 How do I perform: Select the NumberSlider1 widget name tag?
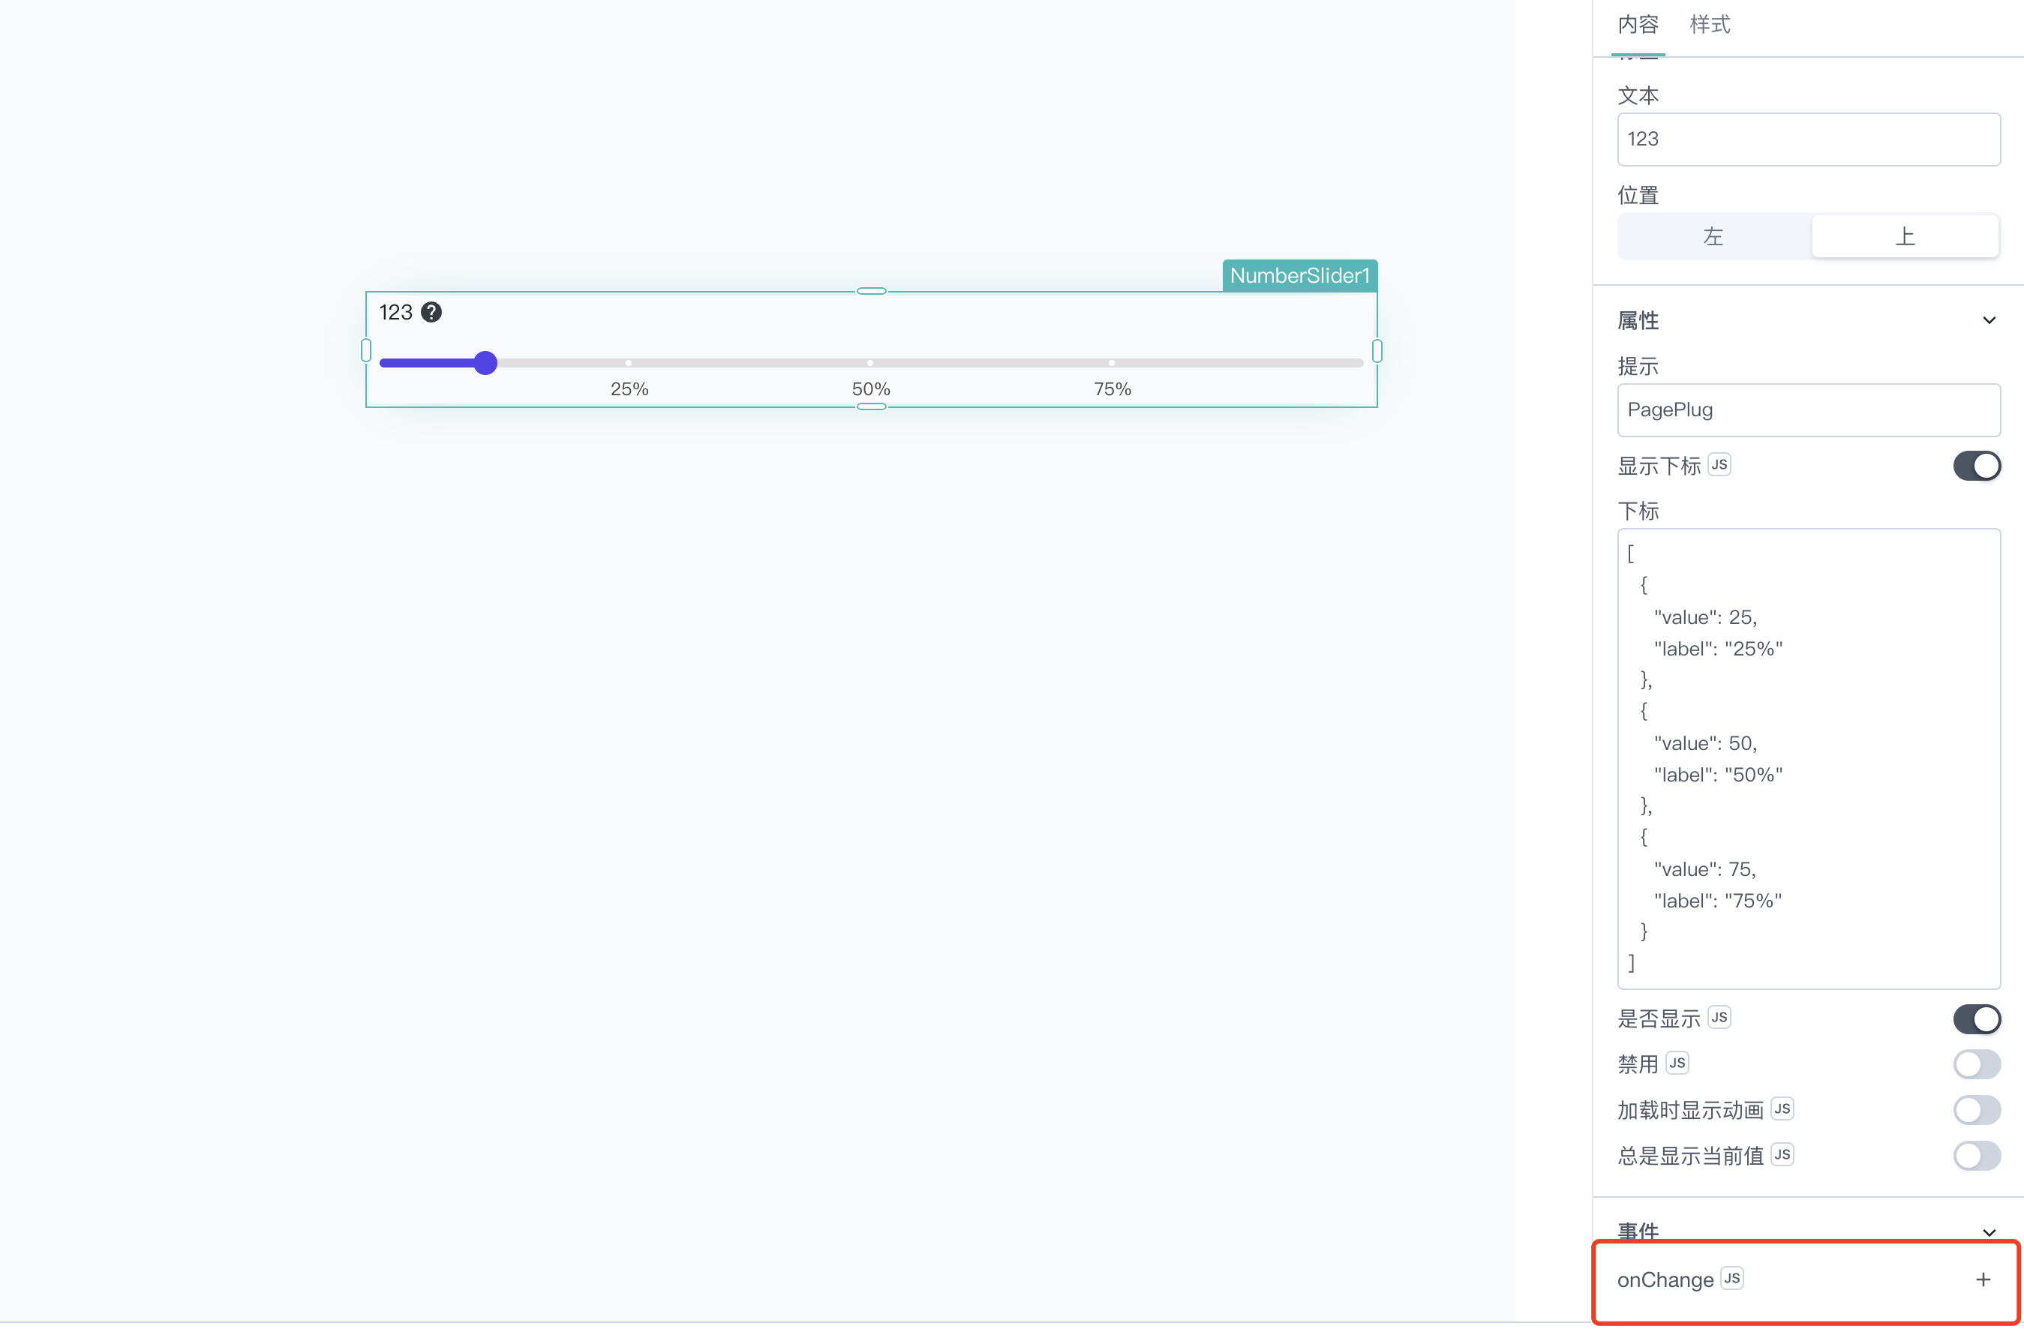[x=1299, y=276]
